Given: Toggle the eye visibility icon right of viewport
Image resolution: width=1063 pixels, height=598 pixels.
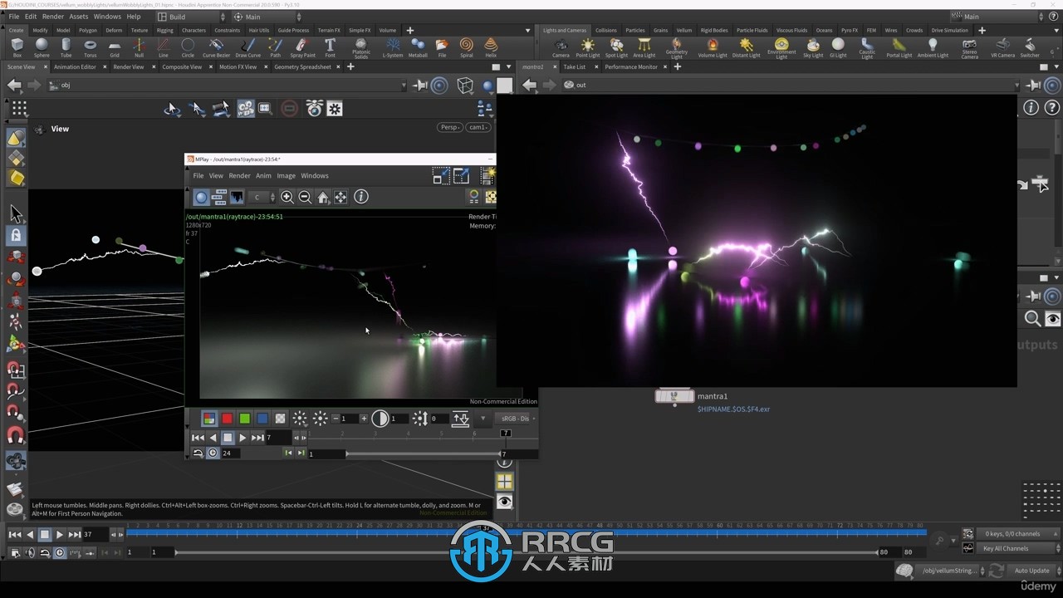Looking at the screenshot, I should click(504, 502).
